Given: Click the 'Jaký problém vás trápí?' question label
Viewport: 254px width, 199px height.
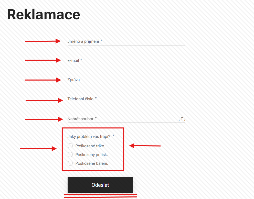Looking at the screenshot, I should 89,137.
